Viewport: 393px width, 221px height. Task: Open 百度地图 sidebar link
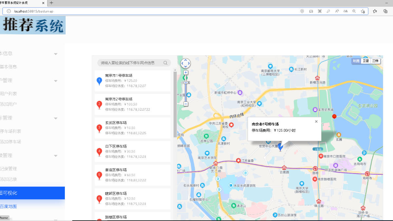[x=9, y=207]
